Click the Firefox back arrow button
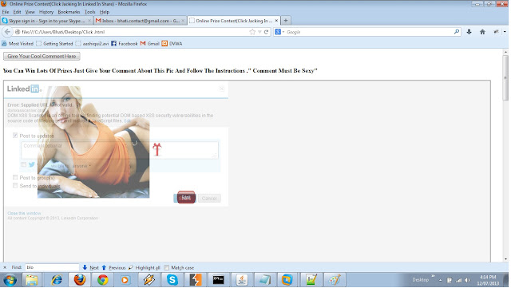The height and width of the screenshot is (288, 511). click(7, 32)
